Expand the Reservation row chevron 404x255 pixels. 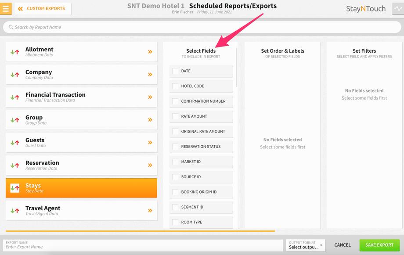150,165
